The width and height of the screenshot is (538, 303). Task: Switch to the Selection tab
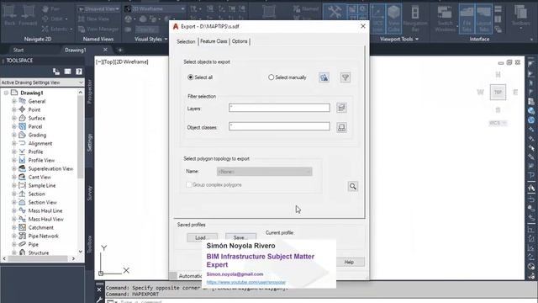point(186,41)
